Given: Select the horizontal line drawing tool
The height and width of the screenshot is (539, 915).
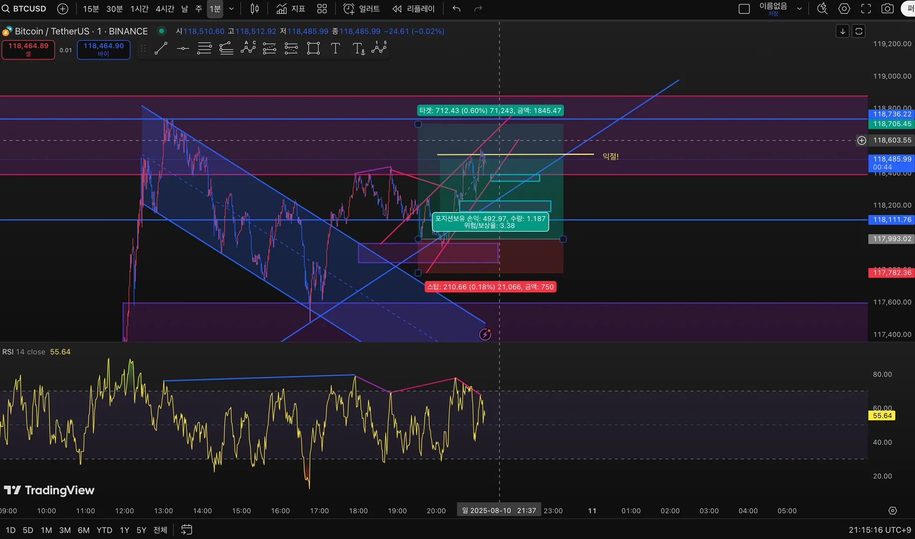Looking at the screenshot, I should pos(183,48).
